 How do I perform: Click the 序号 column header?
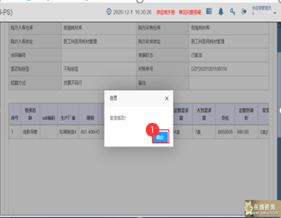pyautogui.click(x=15, y=114)
